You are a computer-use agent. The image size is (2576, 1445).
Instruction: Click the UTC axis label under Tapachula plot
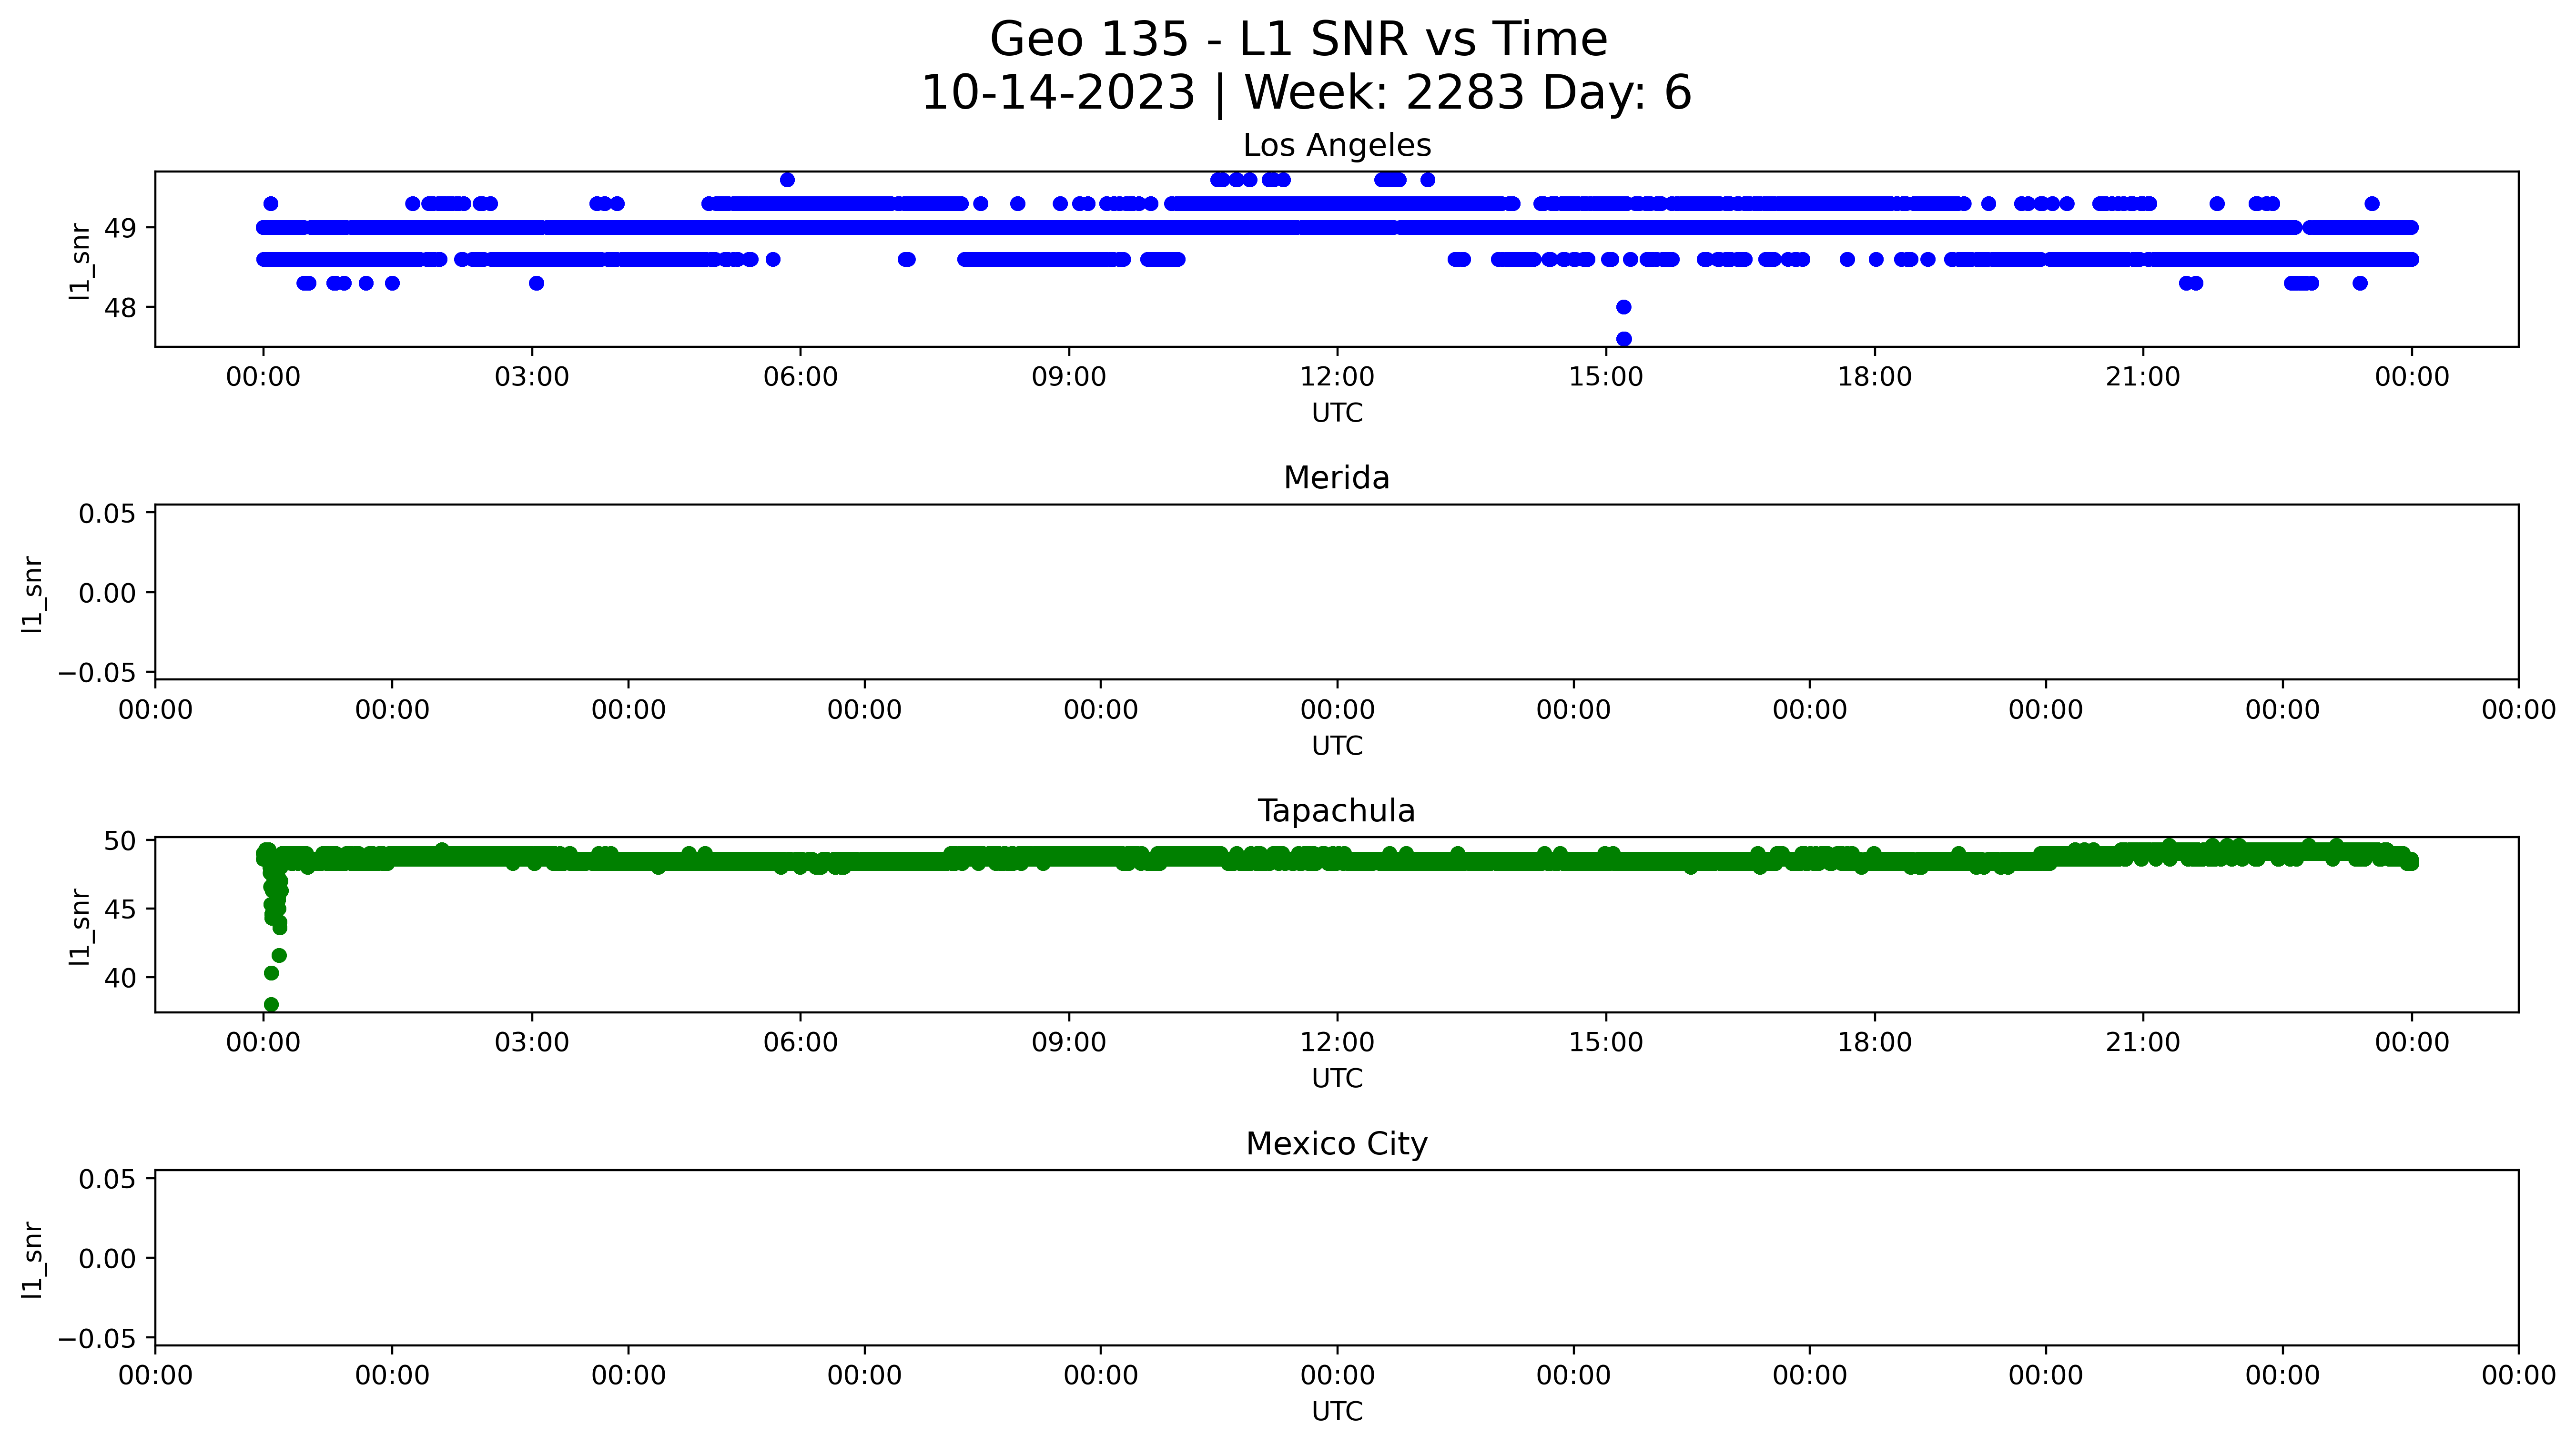1337,1079
